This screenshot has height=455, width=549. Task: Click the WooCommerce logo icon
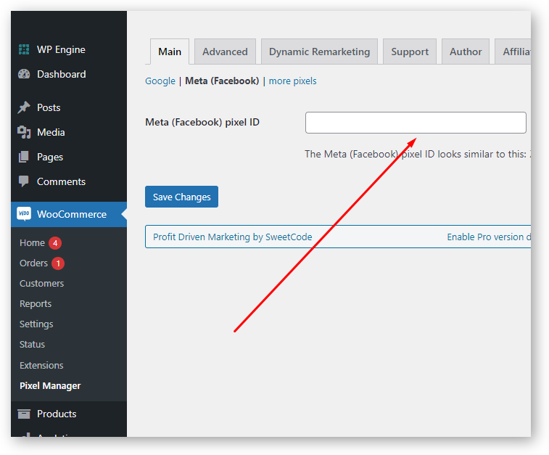click(24, 213)
